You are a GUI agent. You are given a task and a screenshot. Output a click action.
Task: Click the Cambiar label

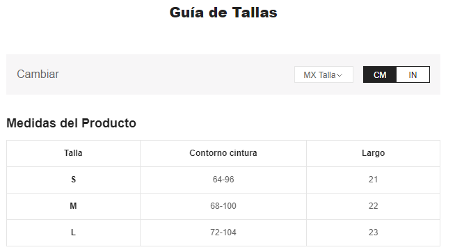38,74
